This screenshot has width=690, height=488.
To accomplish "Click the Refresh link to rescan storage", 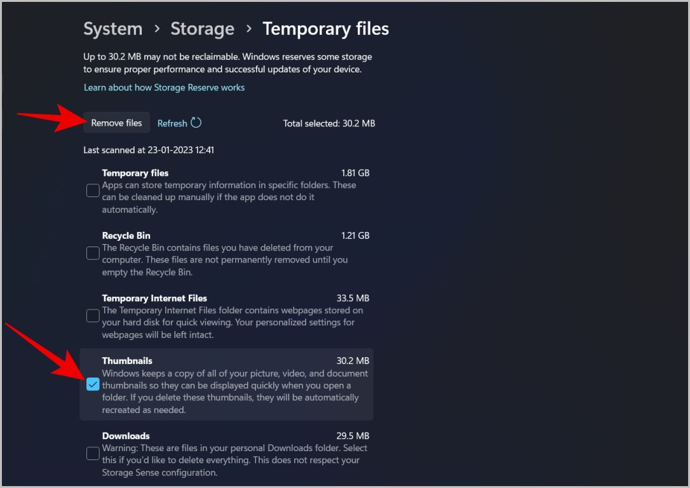I will coord(173,123).
